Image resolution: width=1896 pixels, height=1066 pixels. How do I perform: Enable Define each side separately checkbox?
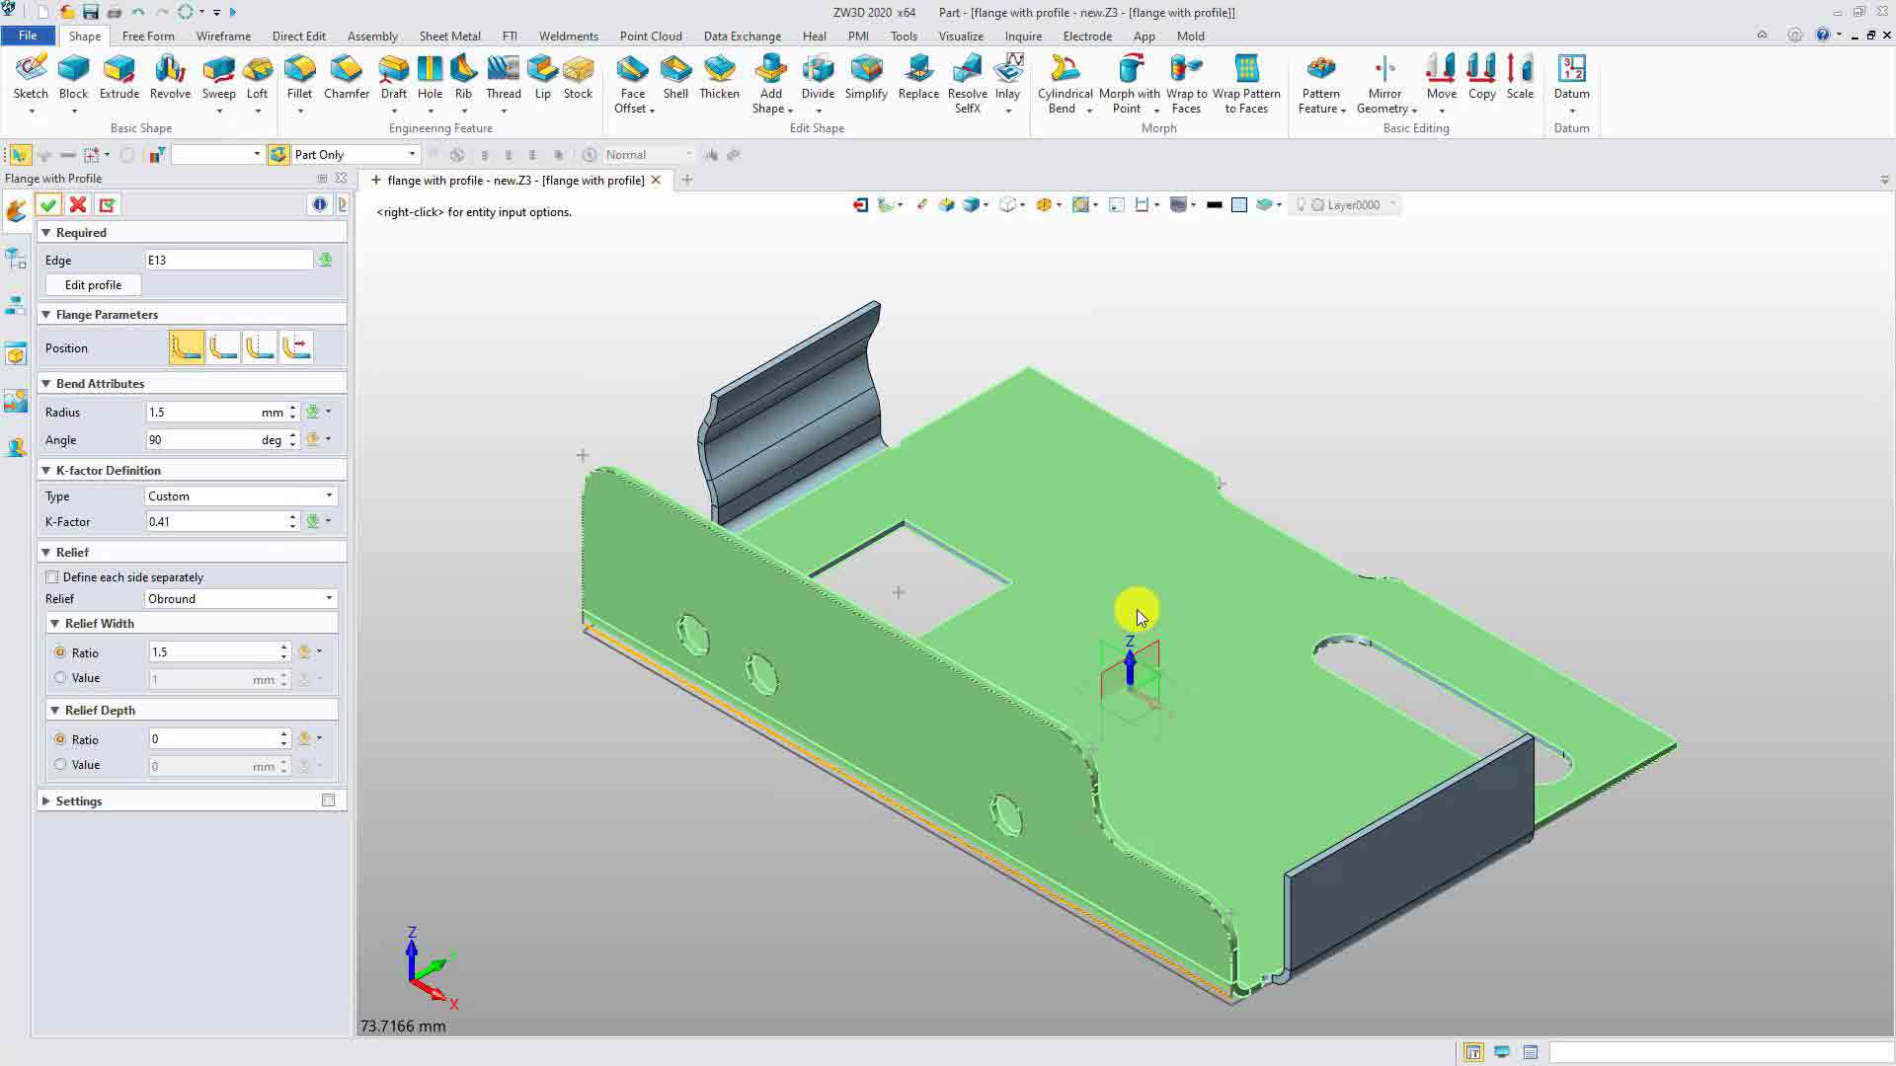[x=52, y=577]
